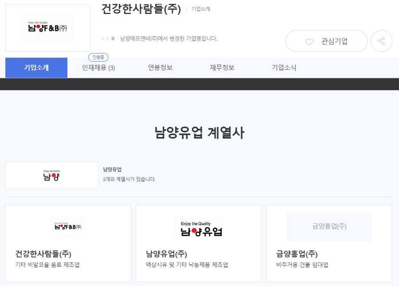The height and width of the screenshot is (286, 399).
Task: Select the 기업소개 tab
Action: point(36,68)
